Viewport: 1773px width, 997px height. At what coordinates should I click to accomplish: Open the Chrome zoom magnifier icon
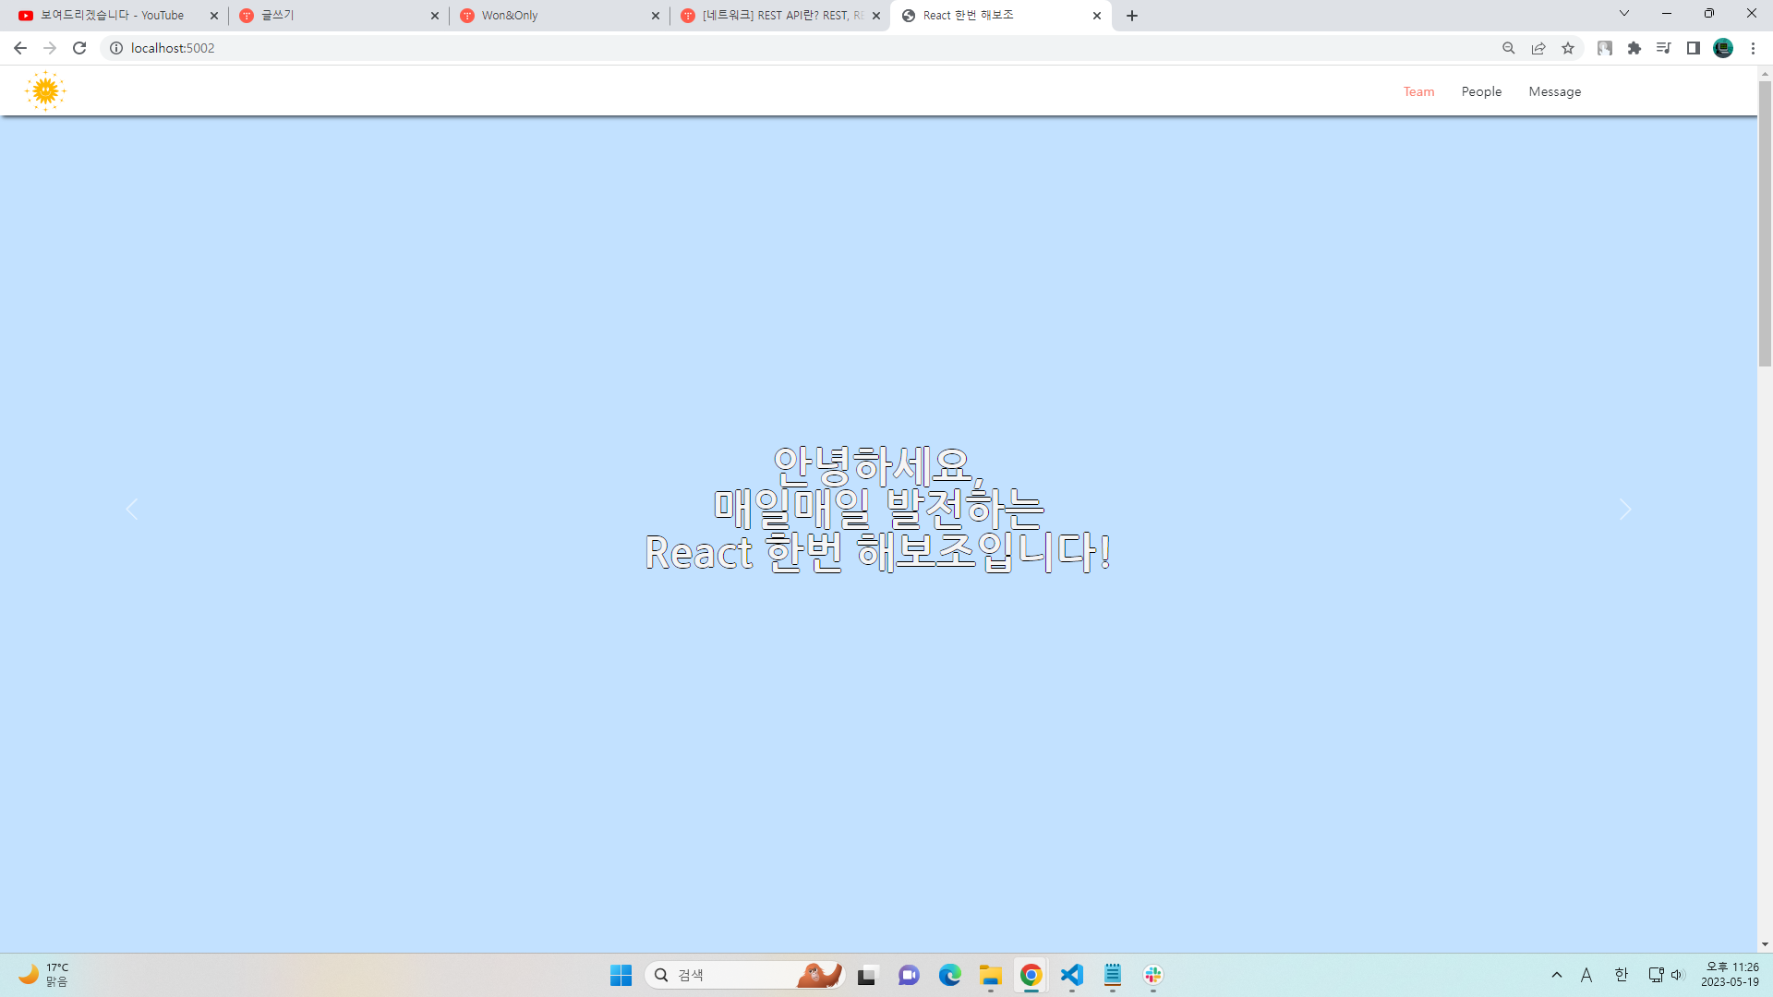pos(1509,48)
